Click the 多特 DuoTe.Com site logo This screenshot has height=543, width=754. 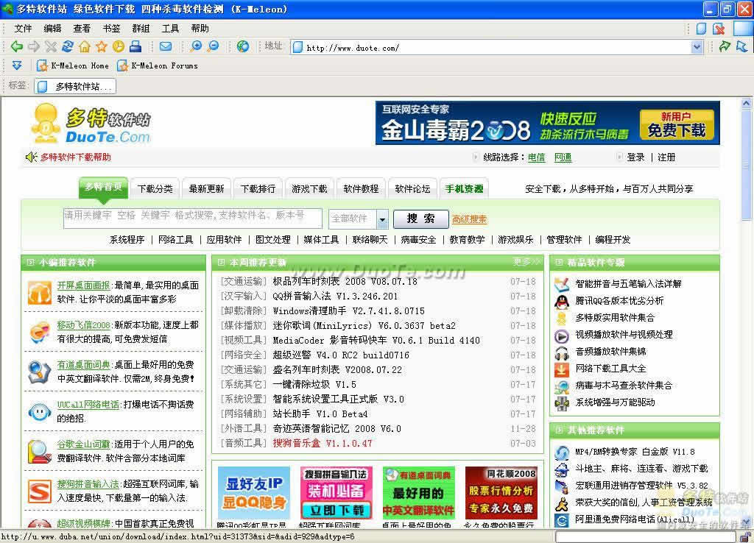pos(91,124)
